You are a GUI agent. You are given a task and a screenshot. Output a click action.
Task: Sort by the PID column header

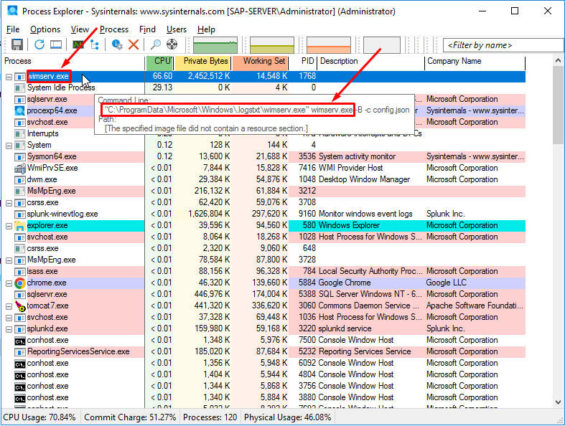point(304,62)
